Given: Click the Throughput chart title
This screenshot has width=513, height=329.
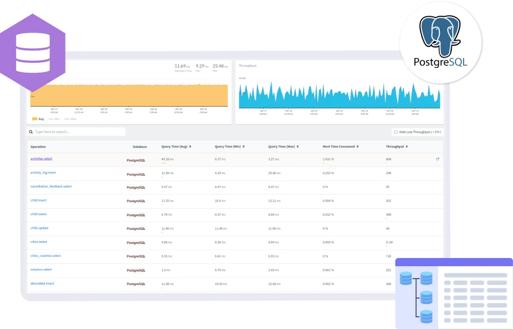Looking at the screenshot, I should click(x=248, y=66).
